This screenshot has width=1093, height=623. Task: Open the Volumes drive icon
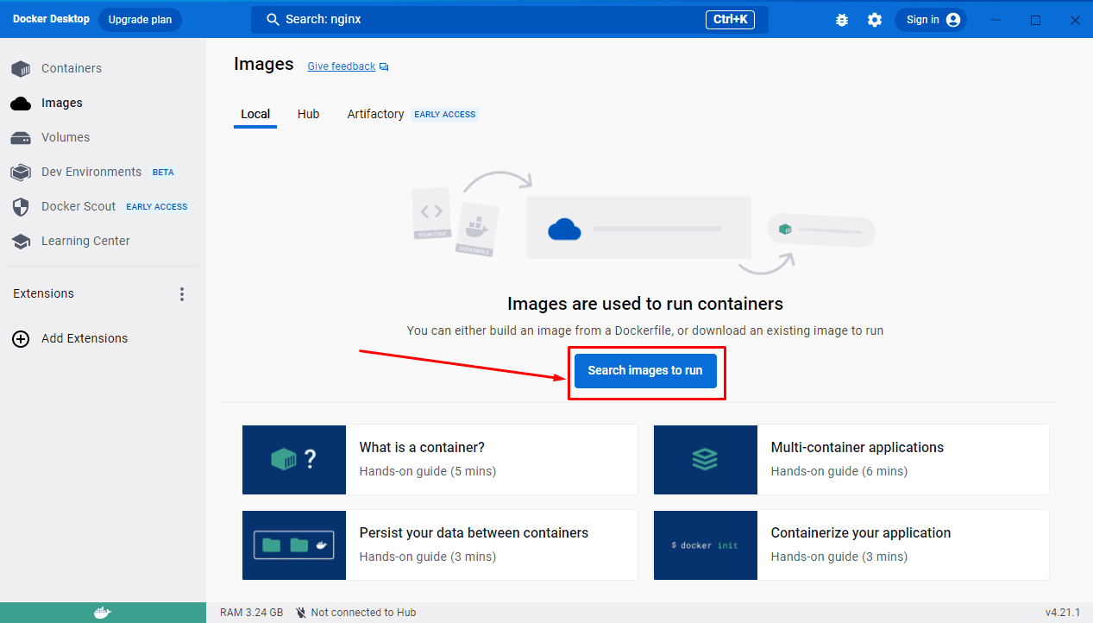coord(21,137)
